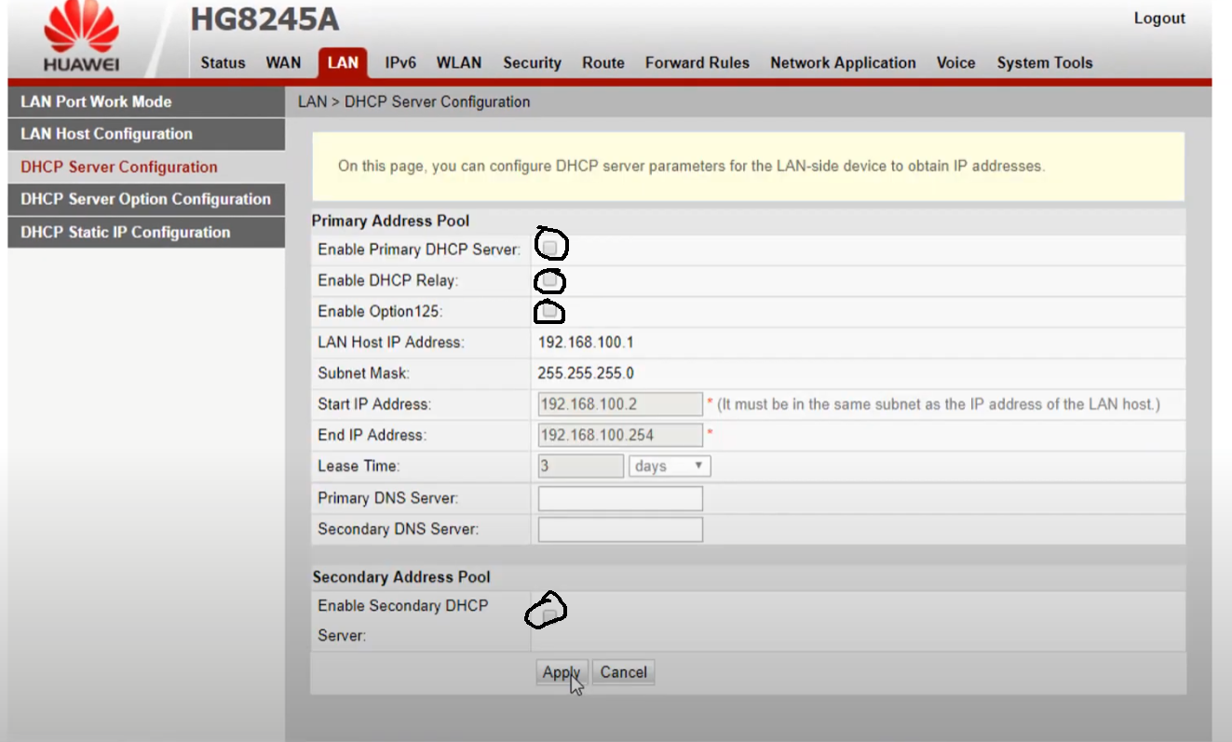Open the Status tab
The height and width of the screenshot is (742, 1232).
point(223,63)
